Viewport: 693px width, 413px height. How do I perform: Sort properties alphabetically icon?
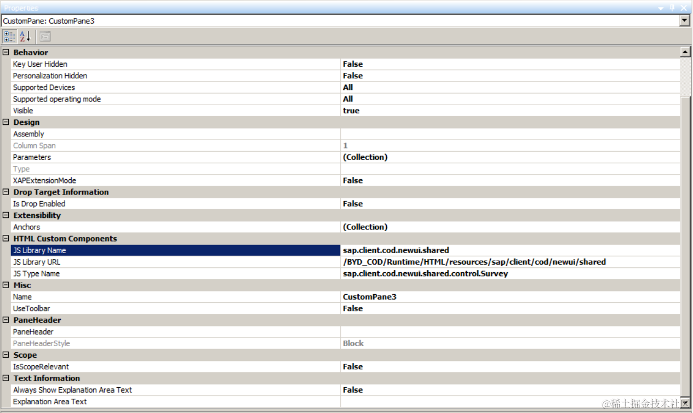point(25,37)
